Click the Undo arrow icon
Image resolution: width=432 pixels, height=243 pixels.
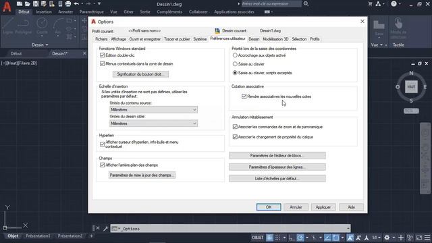tap(76, 4)
